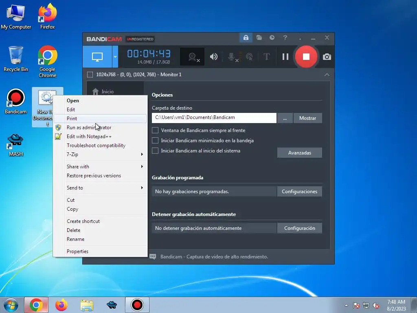The image size is (417, 313).
Task: Enable Iniciar Bandicam minimizado en la bandeja
Action: [x=155, y=141]
